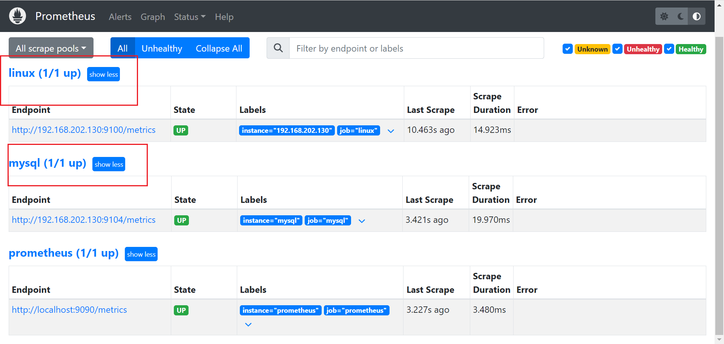This screenshot has width=724, height=344.
Task: Click the Prometheus brand title
Action: coord(65,16)
